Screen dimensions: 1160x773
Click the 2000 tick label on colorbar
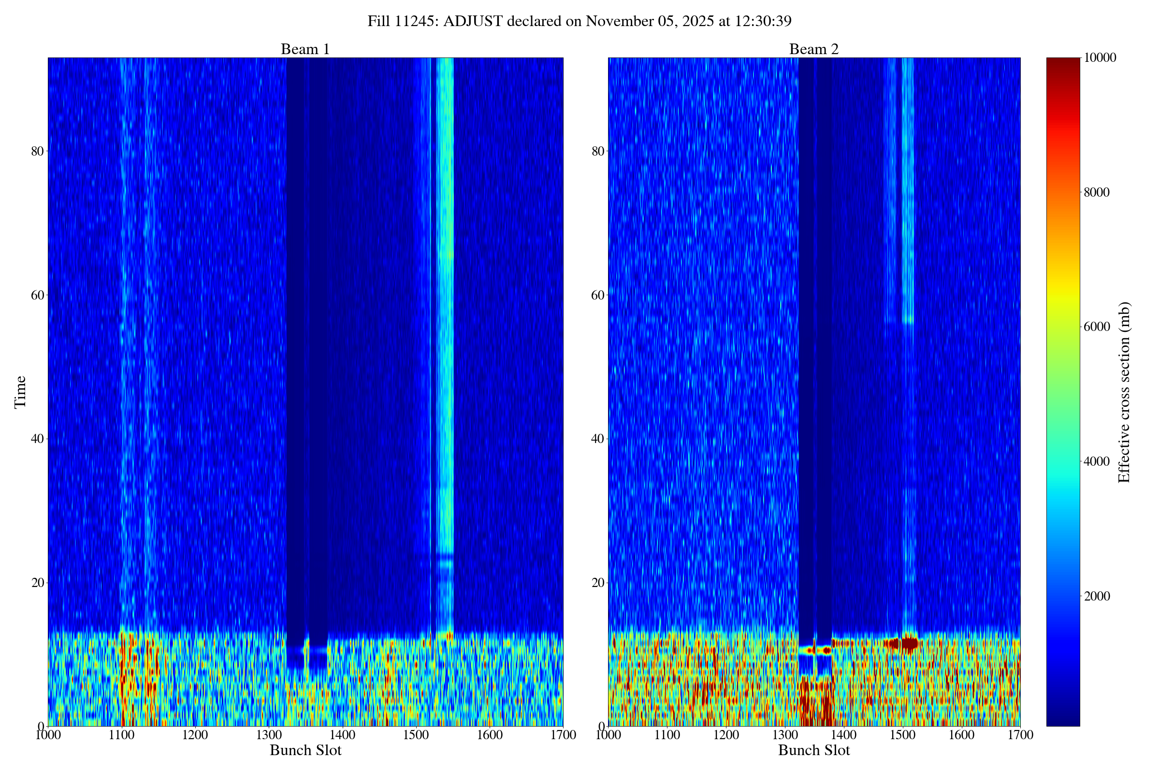pyautogui.click(x=1096, y=596)
